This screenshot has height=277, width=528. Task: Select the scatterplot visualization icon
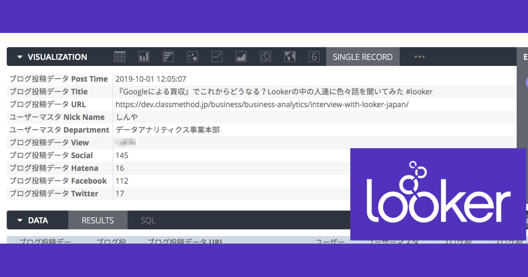click(192, 56)
